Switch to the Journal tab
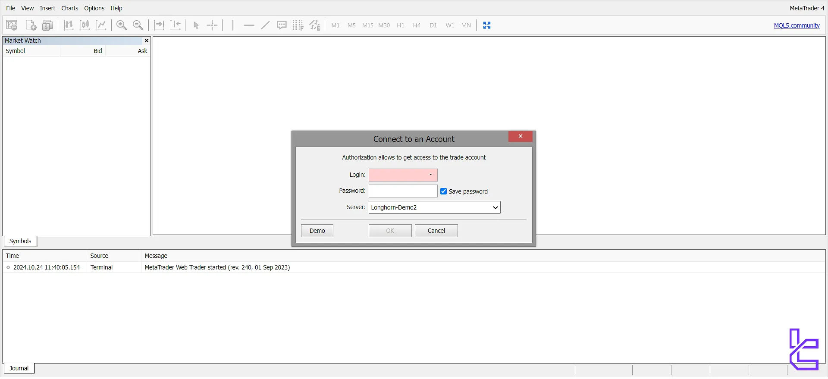Image resolution: width=828 pixels, height=379 pixels. click(x=19, y=368)
